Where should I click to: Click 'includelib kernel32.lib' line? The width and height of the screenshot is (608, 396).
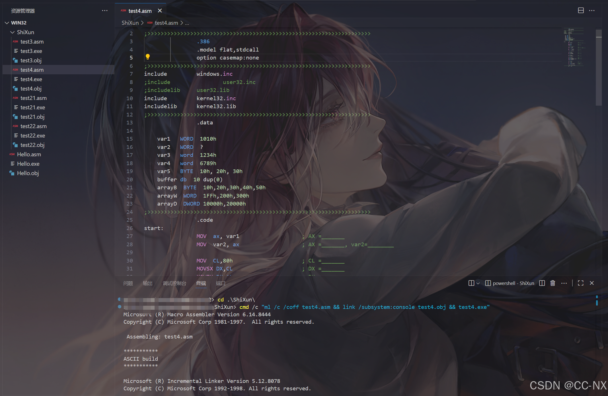click(190, 106)
